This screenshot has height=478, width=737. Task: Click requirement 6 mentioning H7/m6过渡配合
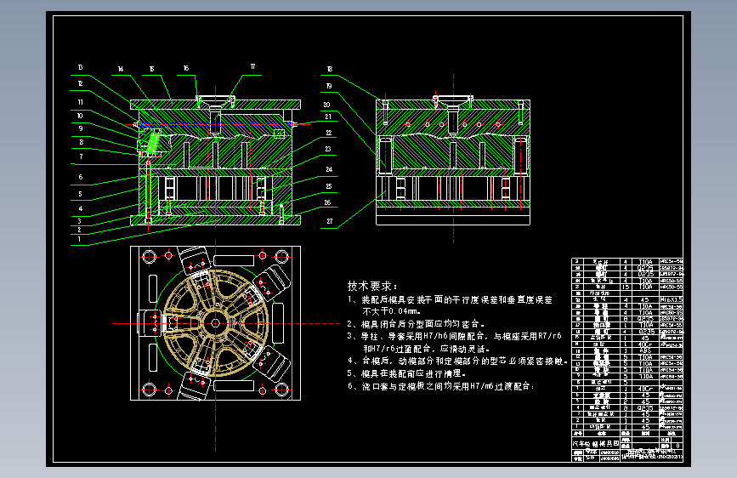pos(441,386)
